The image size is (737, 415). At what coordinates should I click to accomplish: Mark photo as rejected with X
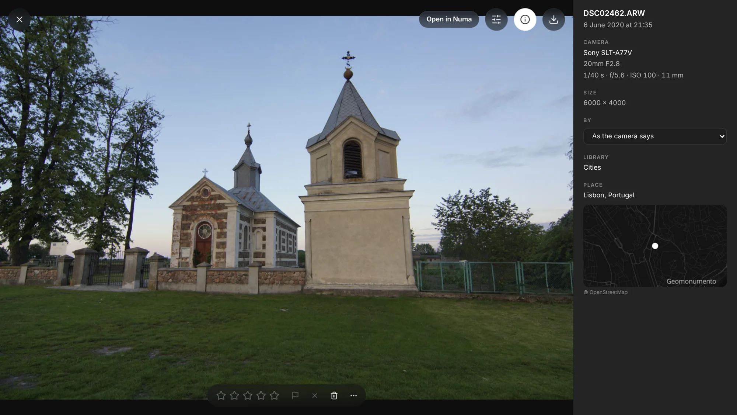(x=315, y=395)
